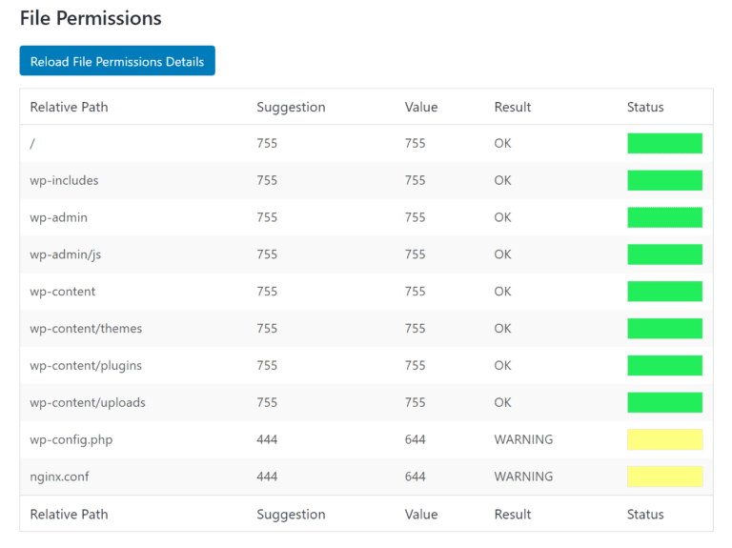Click Relative Path label in table footer
732x548 pixels.
(x=69, y=514)
